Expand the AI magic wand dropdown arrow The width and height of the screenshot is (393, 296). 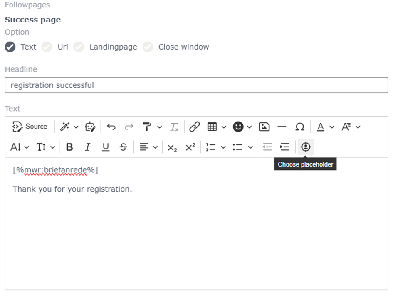[x=76, y=127]
